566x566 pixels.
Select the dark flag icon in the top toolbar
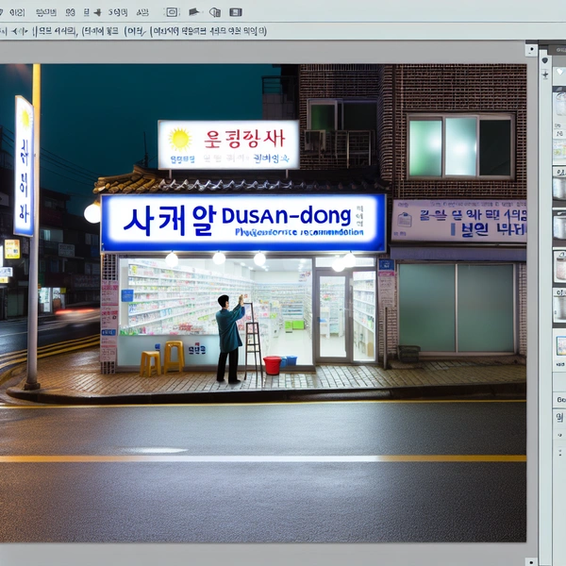193,12
